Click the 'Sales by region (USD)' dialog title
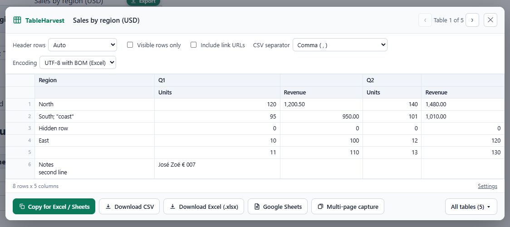510x227 pixels. (106, 20)
